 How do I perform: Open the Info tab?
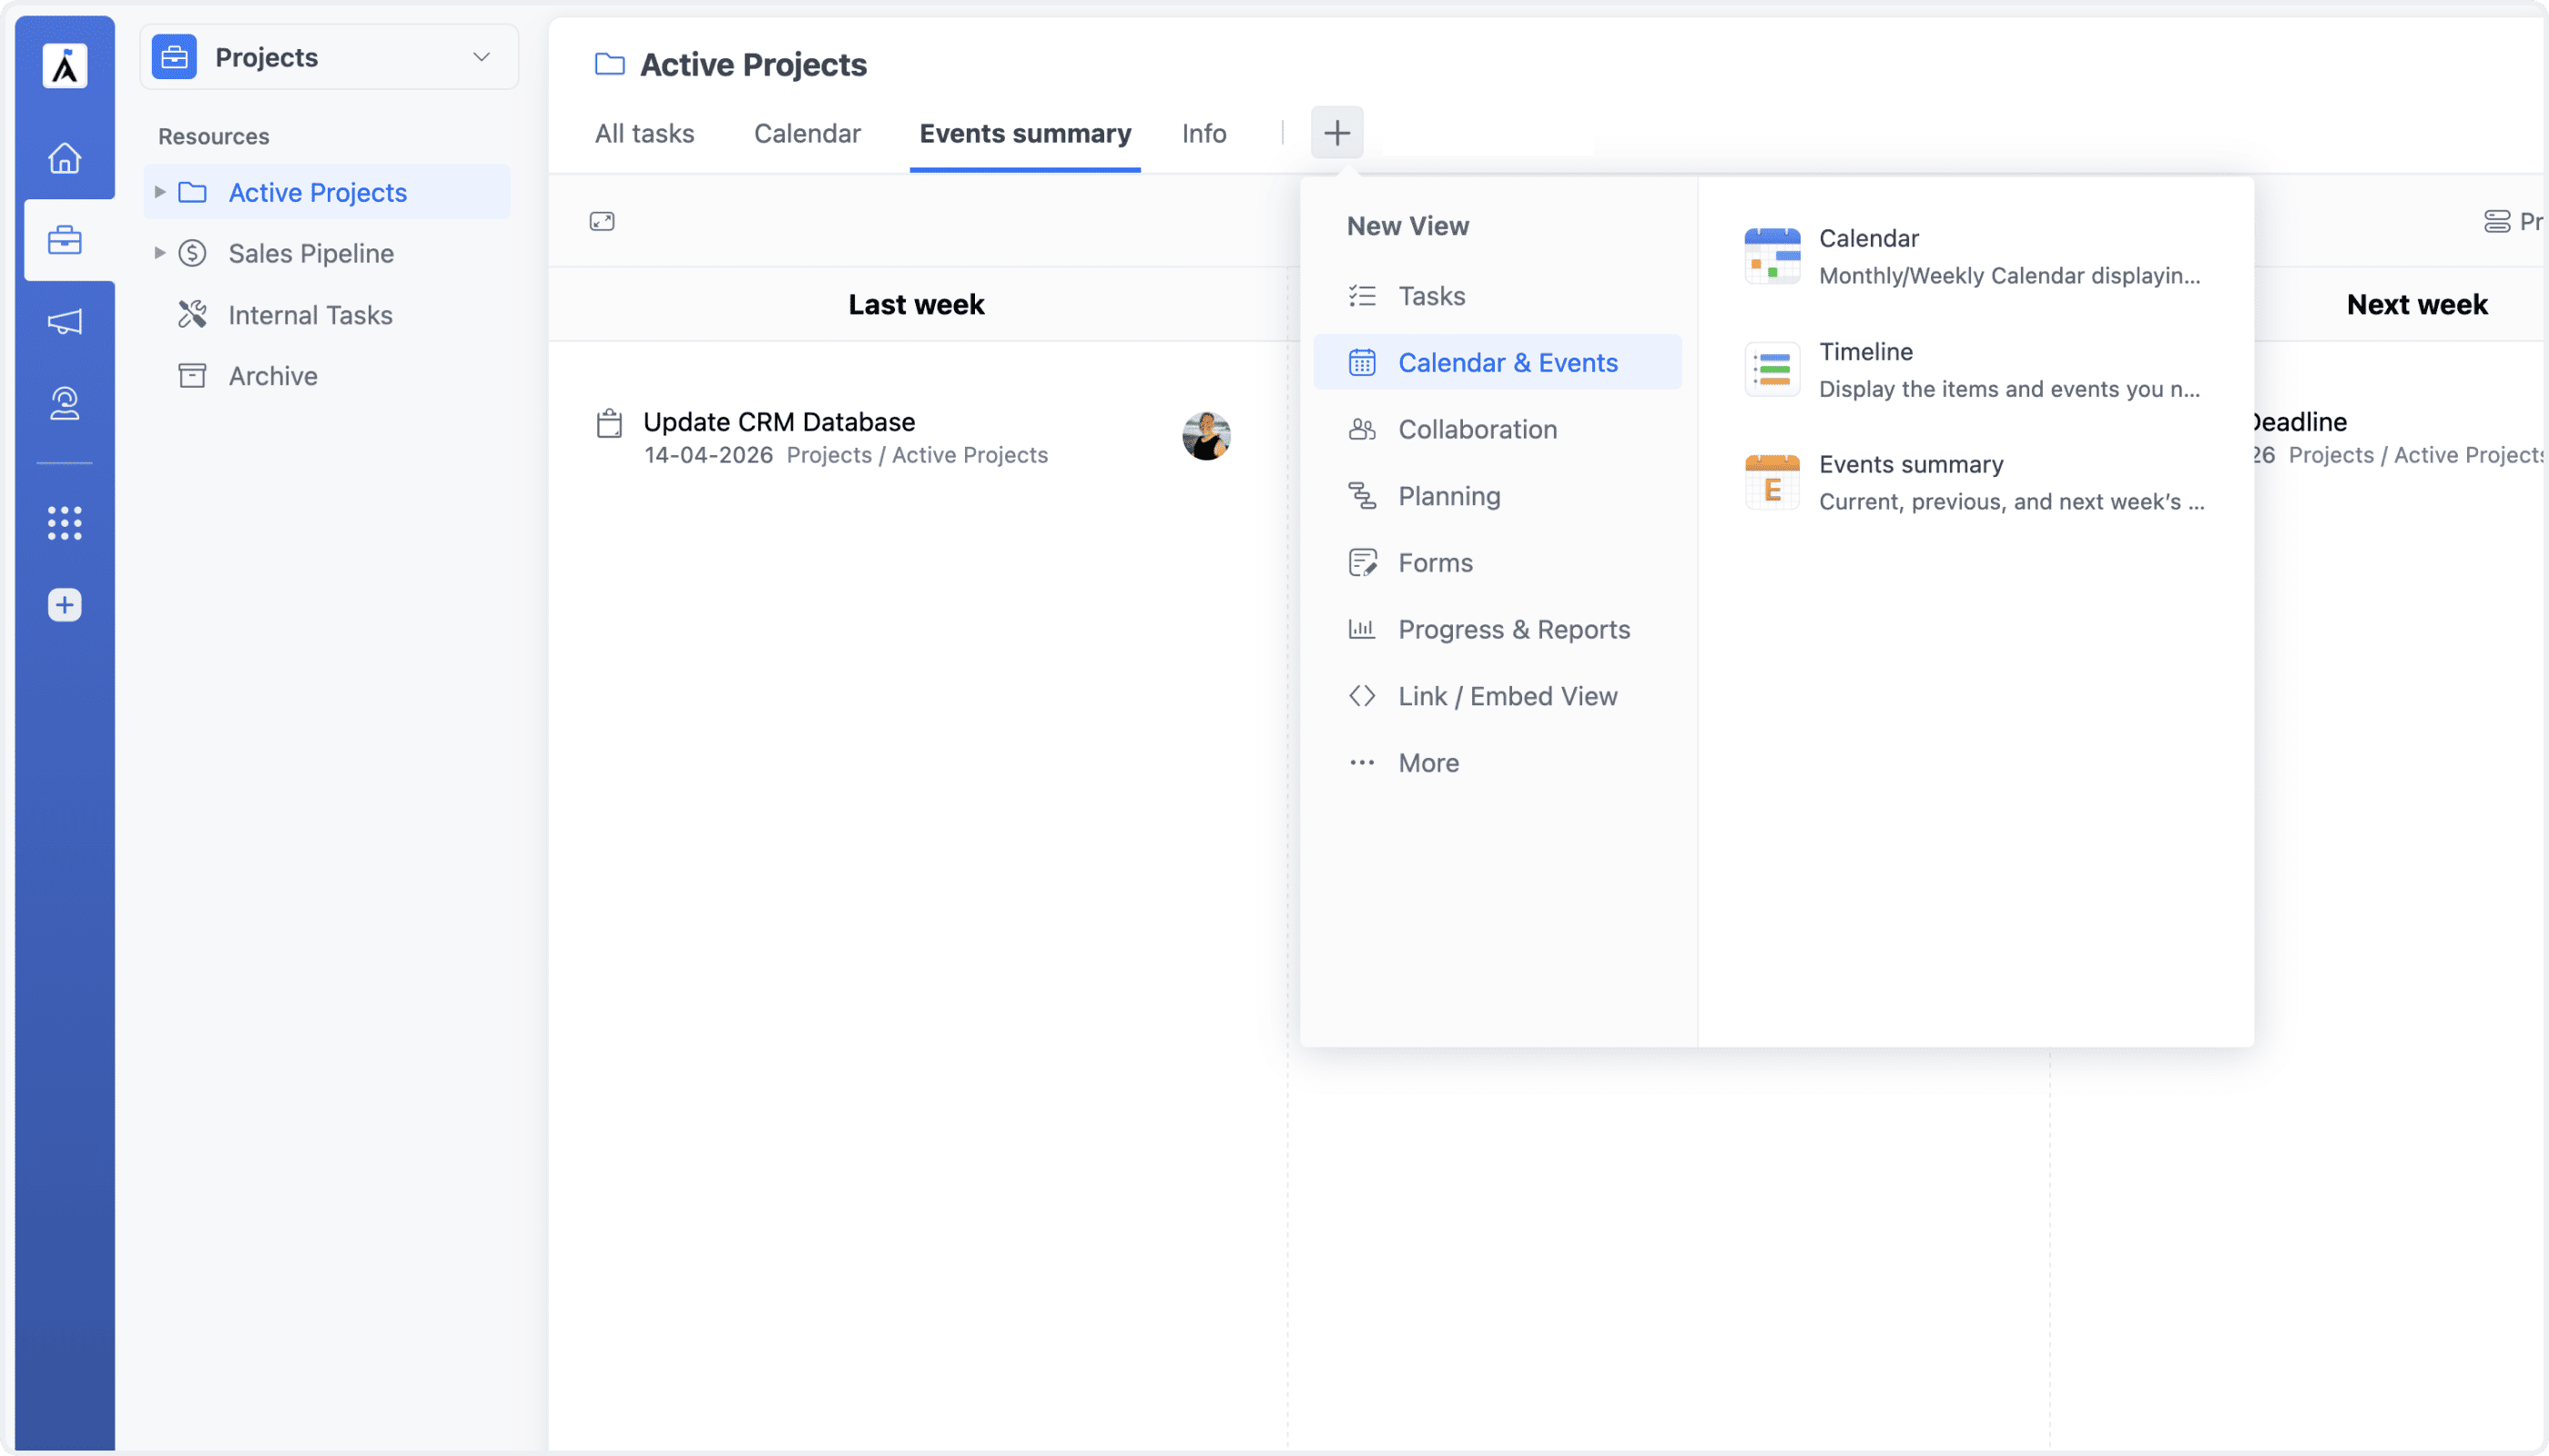[x=1203, y=133]
